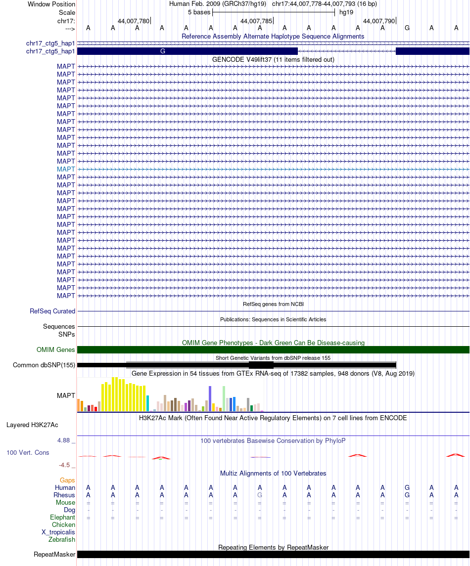Click the tall purple GTEx expression bar
Viewport: 470px width, 566px height.
pyautogui.click(x=210, y=398)
